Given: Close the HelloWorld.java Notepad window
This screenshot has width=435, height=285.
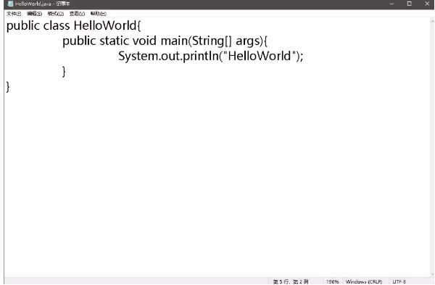Looking at the screenshot, I should (427, 4).
